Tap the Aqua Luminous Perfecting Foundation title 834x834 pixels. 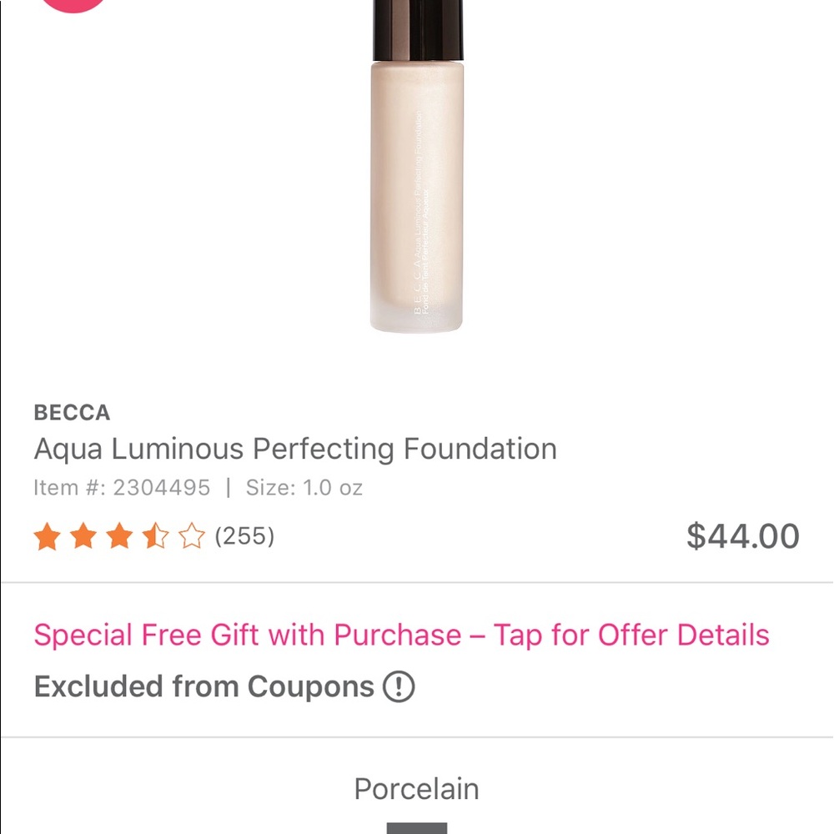(295, 449)
